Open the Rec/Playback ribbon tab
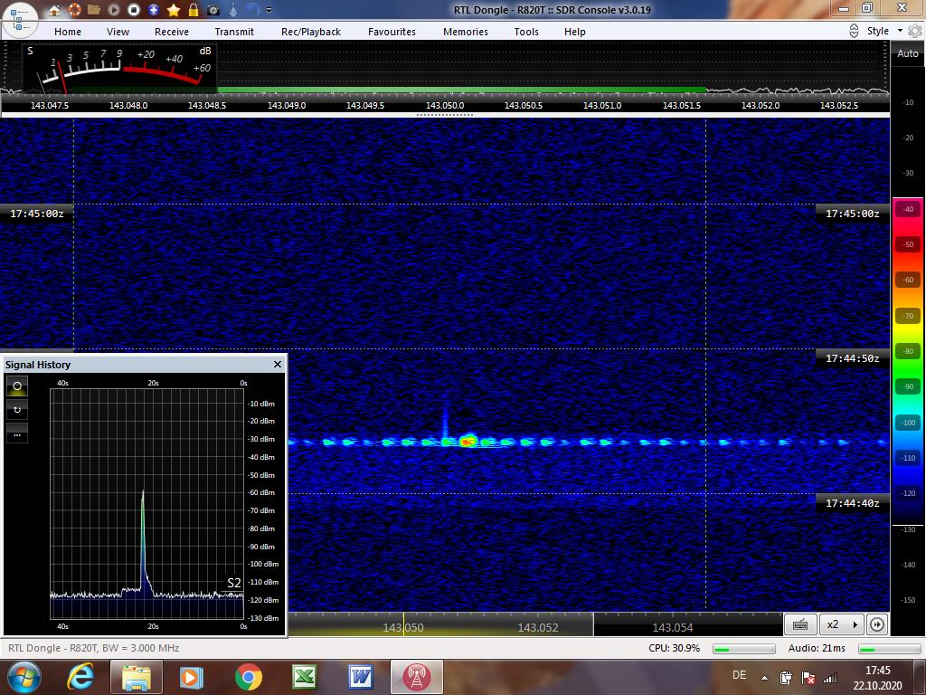926x695 pixels. pos(311,32)
